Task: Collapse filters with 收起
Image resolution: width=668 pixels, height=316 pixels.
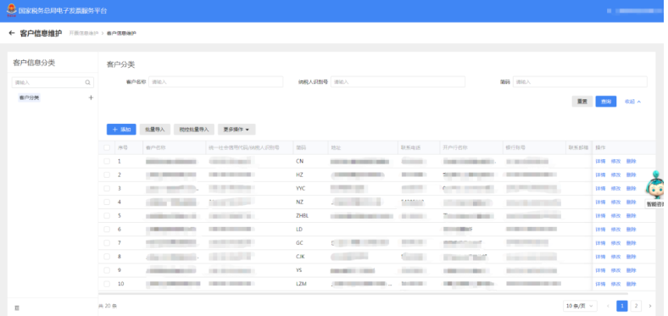Action: point(632,102)
